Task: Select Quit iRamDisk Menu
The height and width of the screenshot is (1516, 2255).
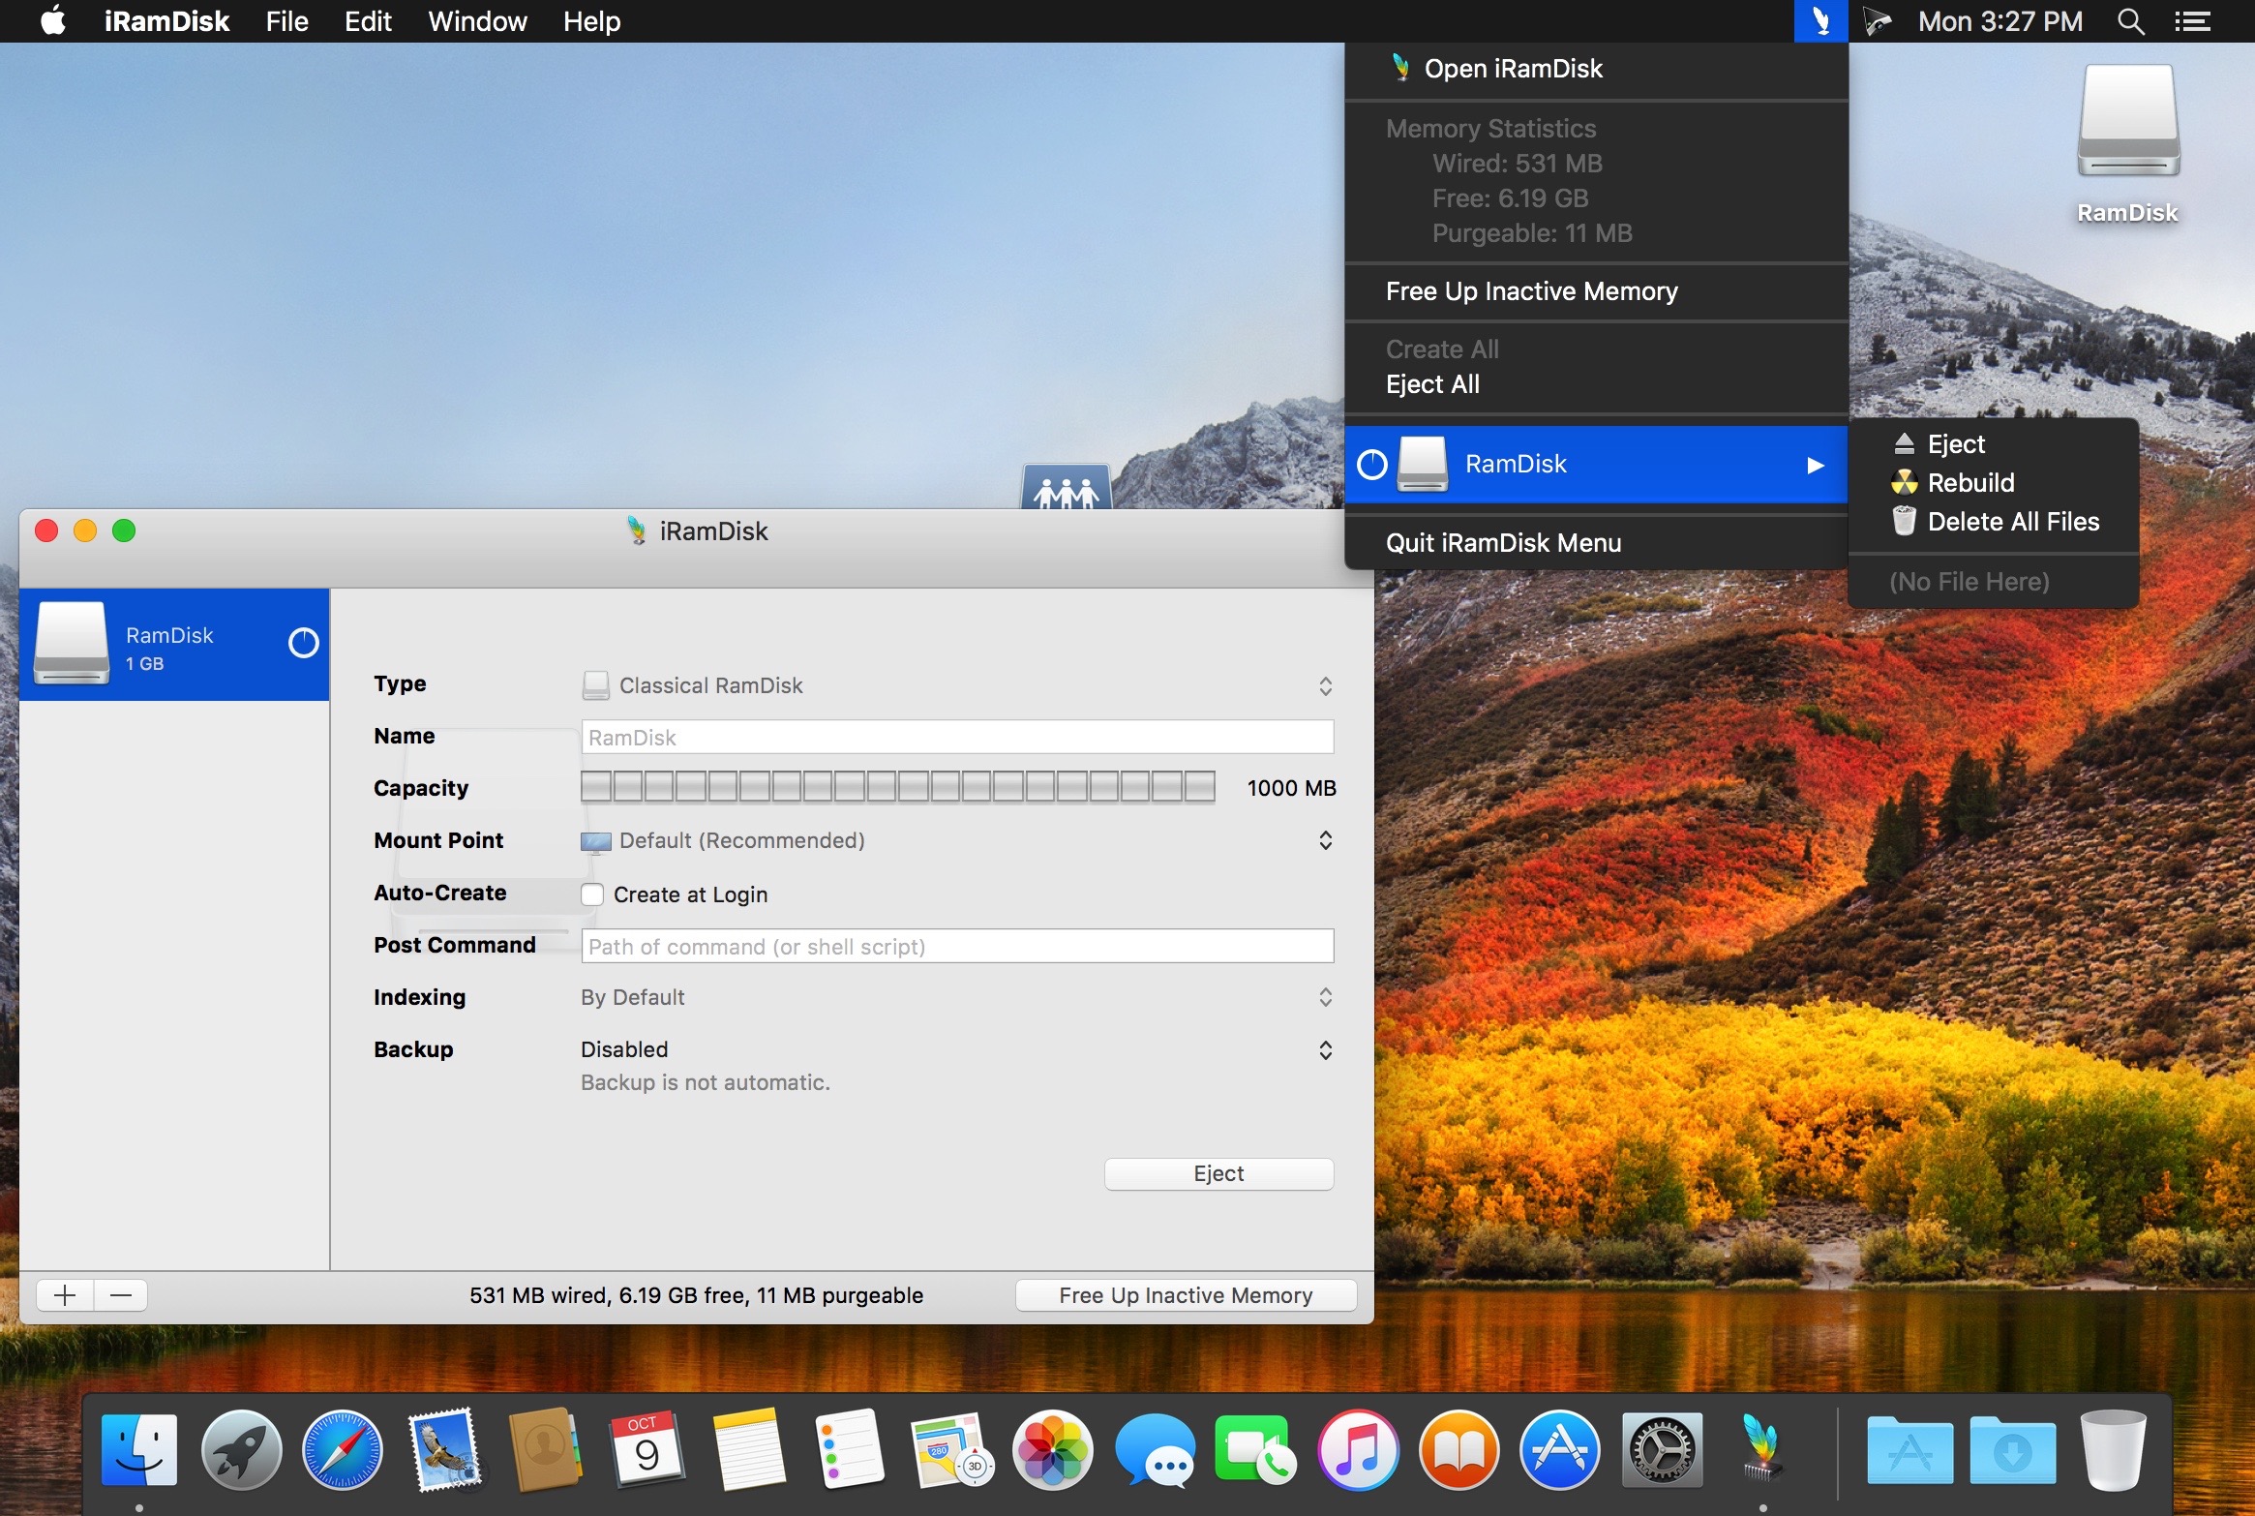Action: click(x=1596, y=543)
